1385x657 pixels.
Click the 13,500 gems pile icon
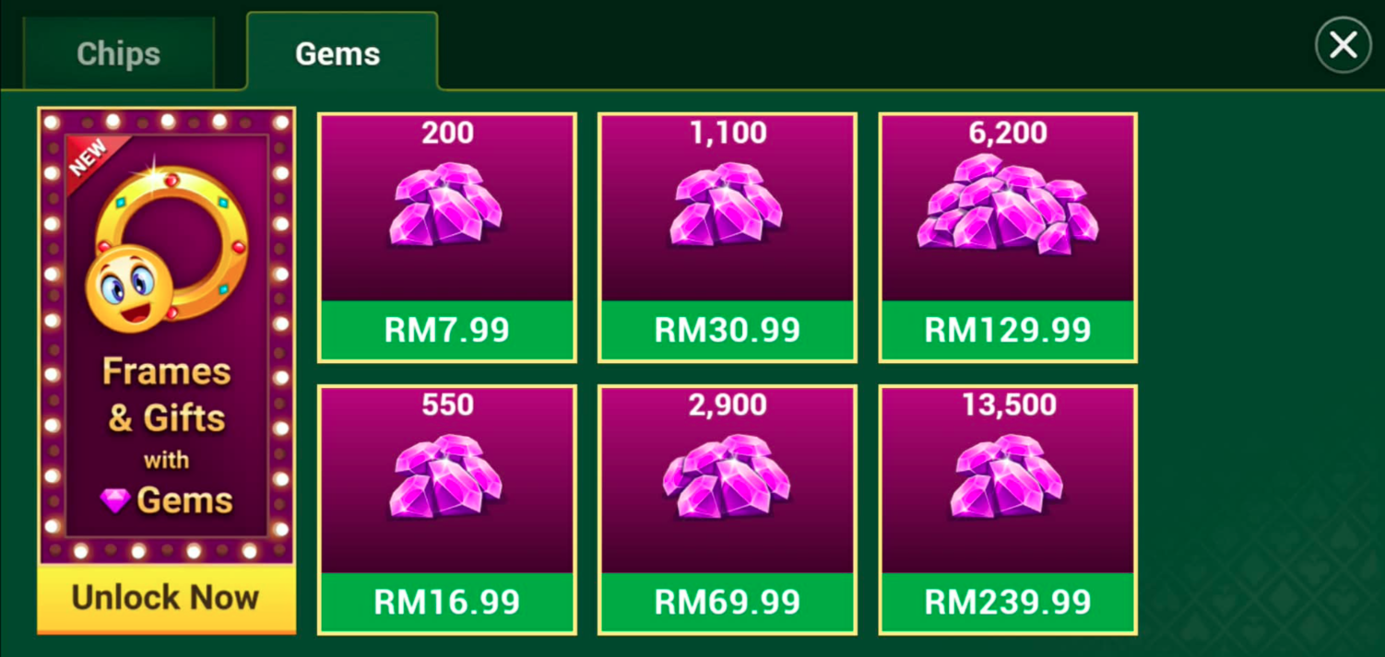pos(1008,475)
